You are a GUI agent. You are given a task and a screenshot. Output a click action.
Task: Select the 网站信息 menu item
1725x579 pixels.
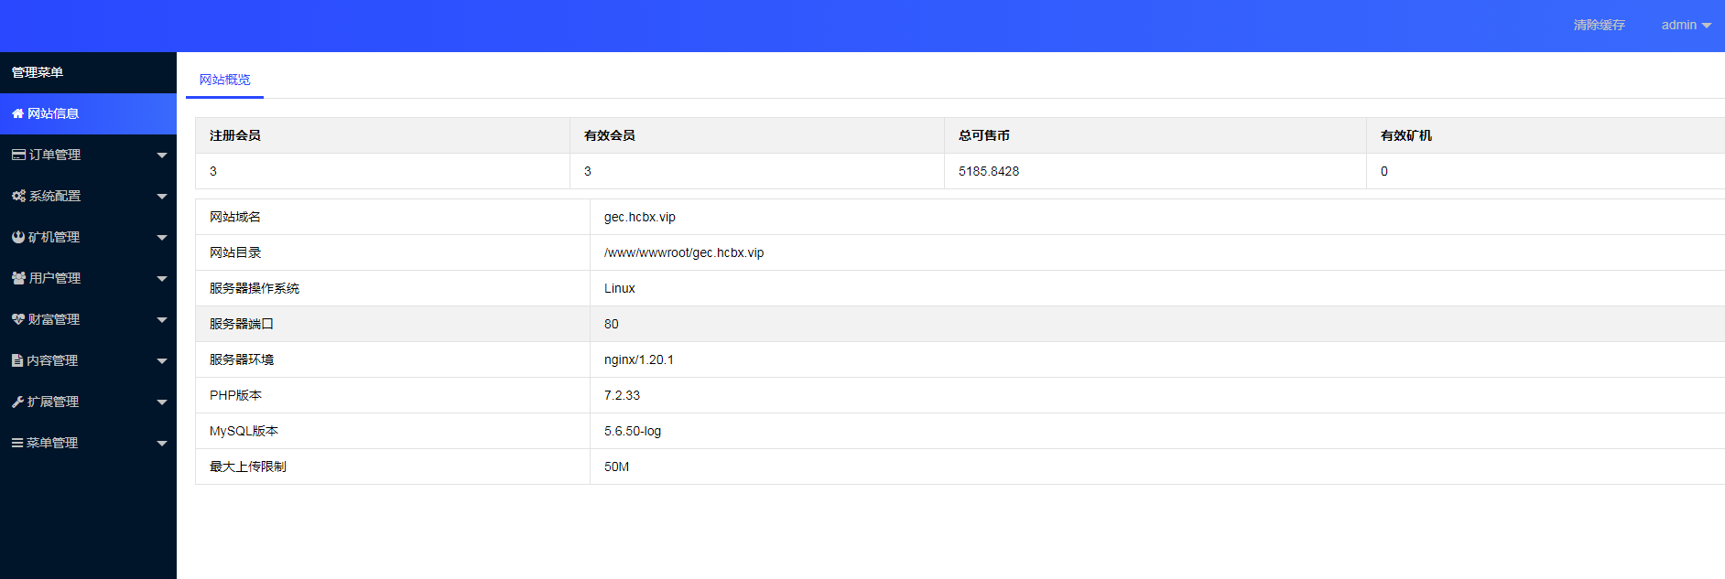pos(88,113)
